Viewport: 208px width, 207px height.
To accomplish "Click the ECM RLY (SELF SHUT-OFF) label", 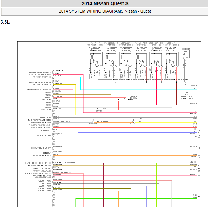I will [41, 148].
